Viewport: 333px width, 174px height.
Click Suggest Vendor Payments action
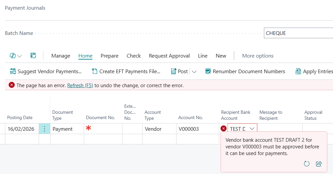click(x=46, y=71)
